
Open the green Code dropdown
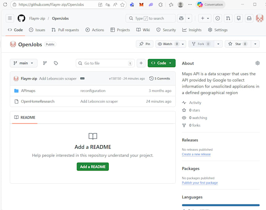tap(162, 63)
